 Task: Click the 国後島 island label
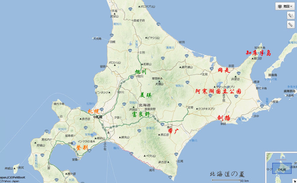(273, 75)
